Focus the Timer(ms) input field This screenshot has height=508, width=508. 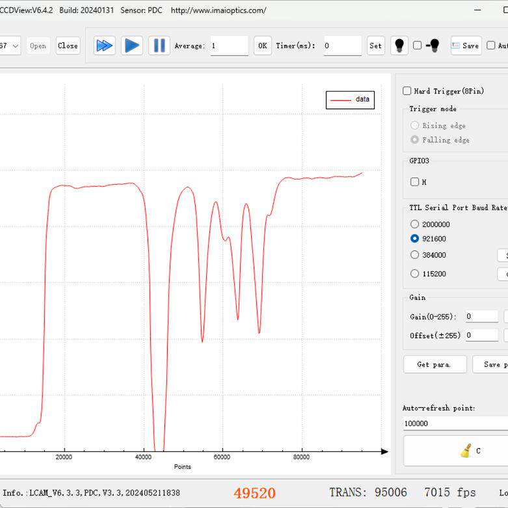coord(342,46)
